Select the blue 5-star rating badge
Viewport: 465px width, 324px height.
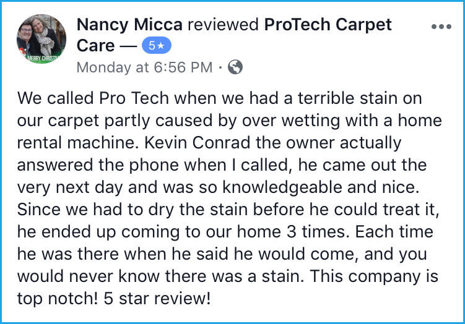pos(157,46)
